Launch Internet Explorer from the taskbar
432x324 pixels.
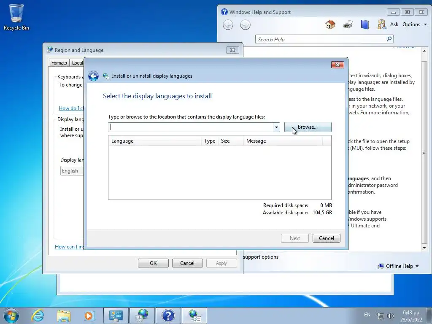38,316
